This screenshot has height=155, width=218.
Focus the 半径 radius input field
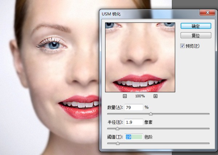click(134, 122)
